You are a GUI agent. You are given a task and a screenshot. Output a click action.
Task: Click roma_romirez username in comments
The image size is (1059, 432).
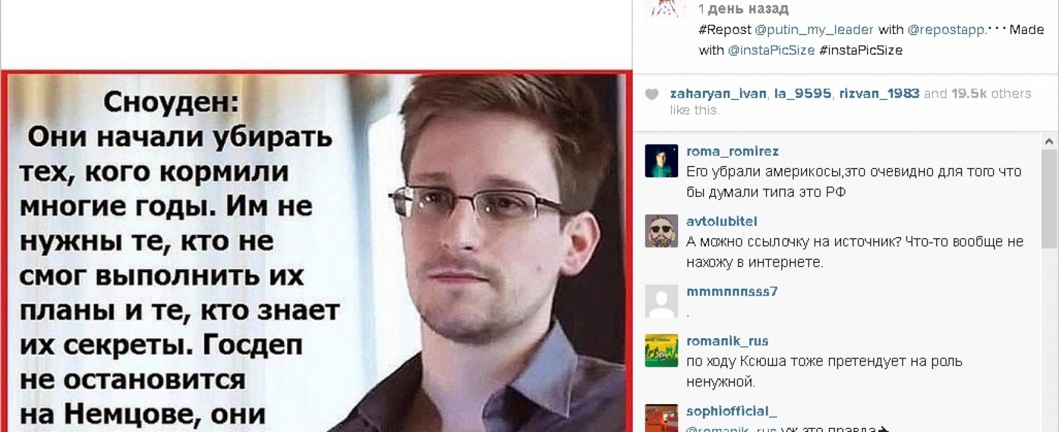pyautogui.click(x=732, y=151)
